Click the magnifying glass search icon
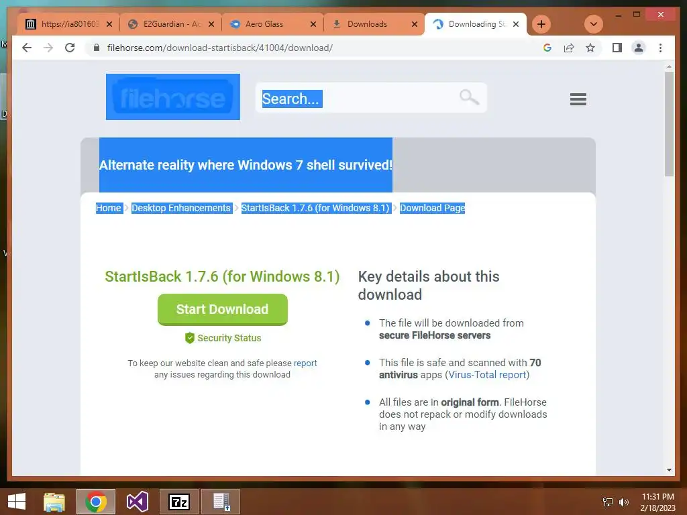The height and width of the screenshot is (515, 687). click(x=469, y=97)
